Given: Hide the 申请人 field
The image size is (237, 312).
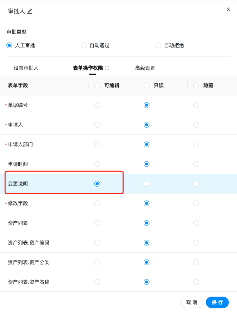Looking at the screenshot, I should [x=196, y=125].
